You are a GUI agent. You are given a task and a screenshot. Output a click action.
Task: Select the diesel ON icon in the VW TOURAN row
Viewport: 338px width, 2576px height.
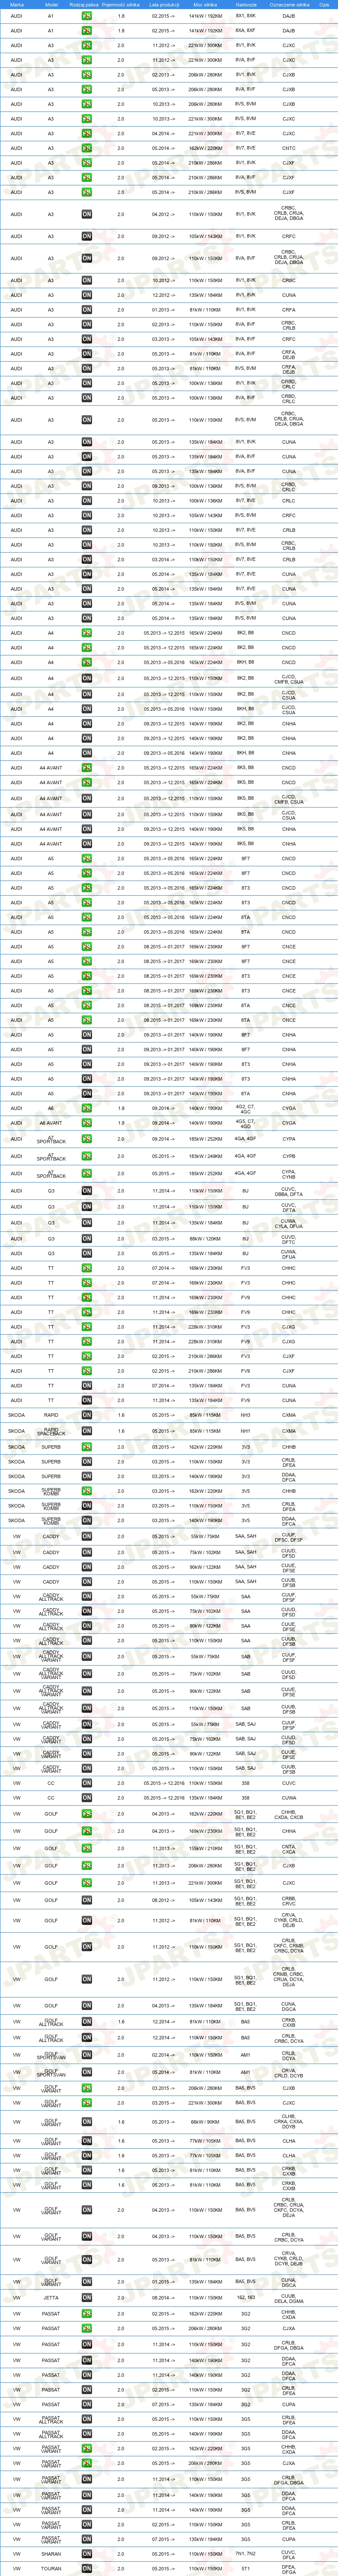click(87, 2569)
